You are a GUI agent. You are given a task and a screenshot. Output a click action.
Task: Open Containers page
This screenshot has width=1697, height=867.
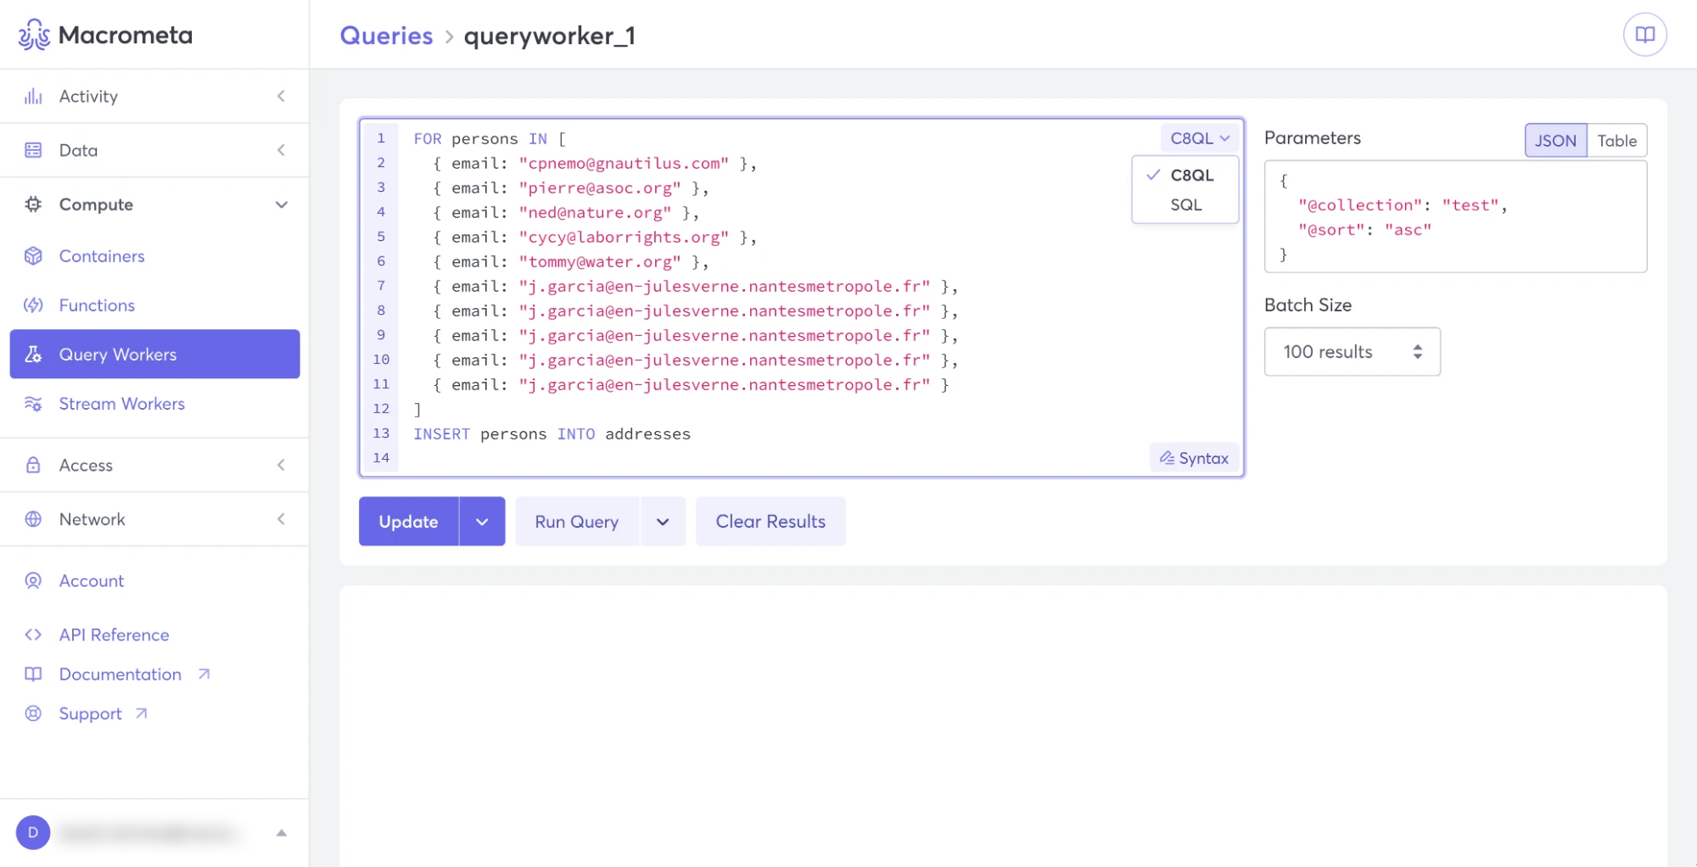coord(102,256)
